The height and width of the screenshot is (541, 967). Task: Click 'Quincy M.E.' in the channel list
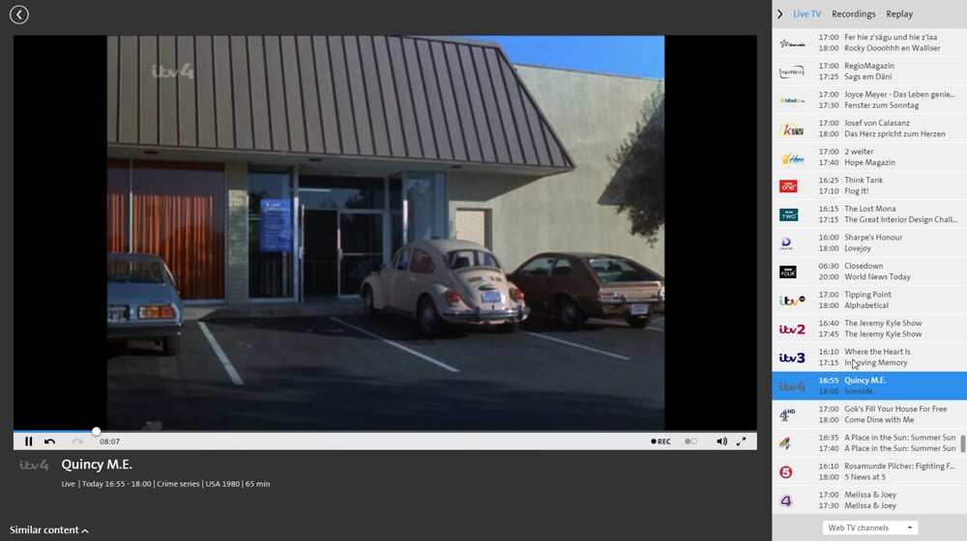tap(864, 381)
